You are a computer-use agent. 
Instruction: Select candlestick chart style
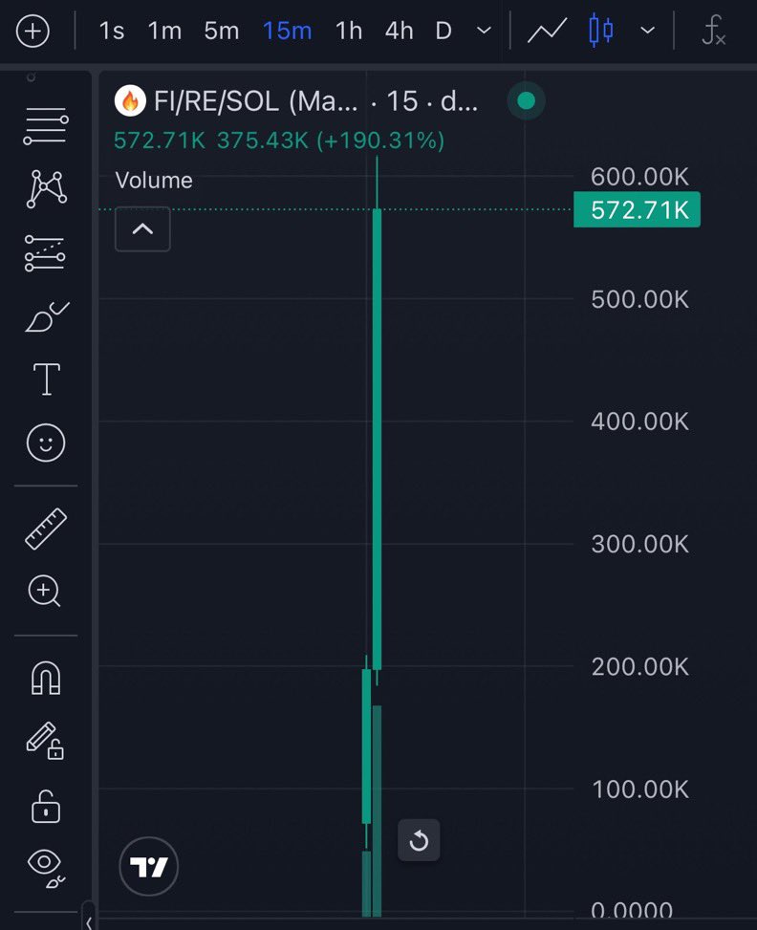[x=601, y=31]
